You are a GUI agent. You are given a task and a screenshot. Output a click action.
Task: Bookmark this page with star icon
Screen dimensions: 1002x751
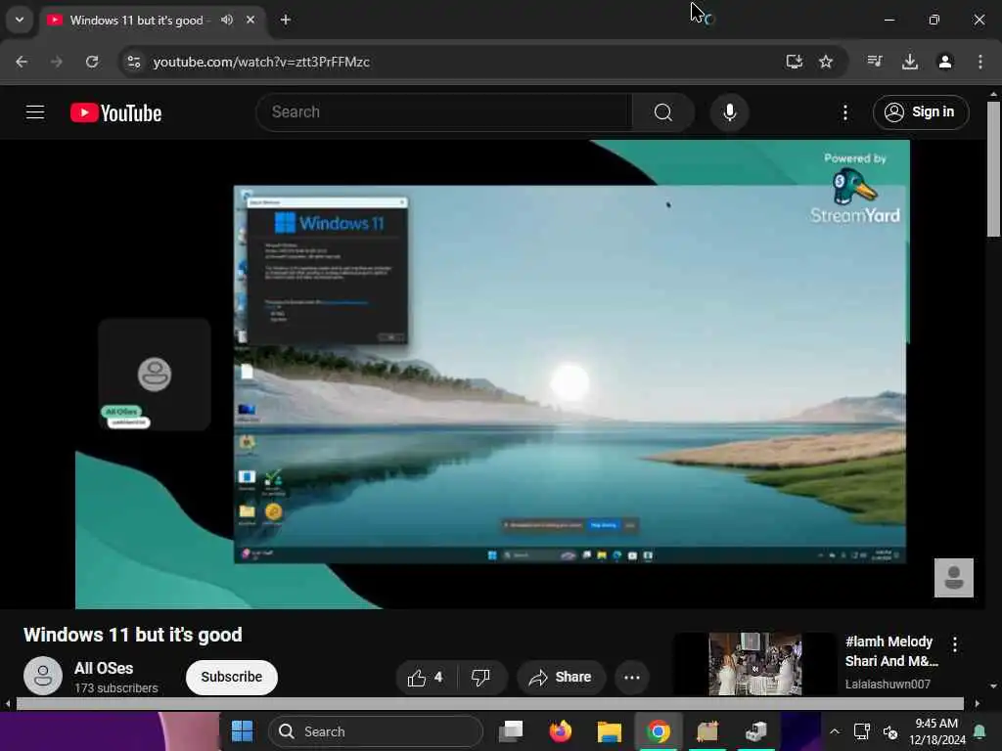[x=826, y=62]
